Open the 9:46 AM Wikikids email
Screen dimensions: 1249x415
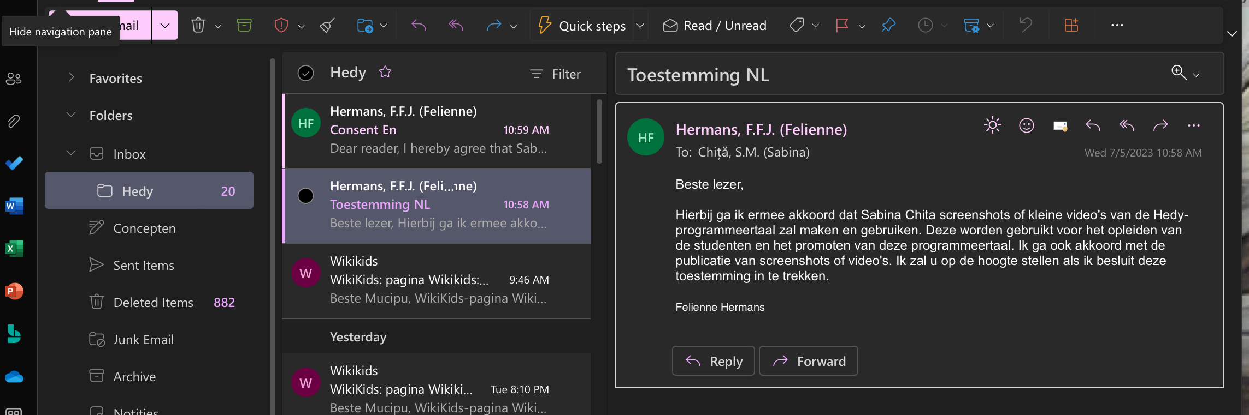(437, 280)
